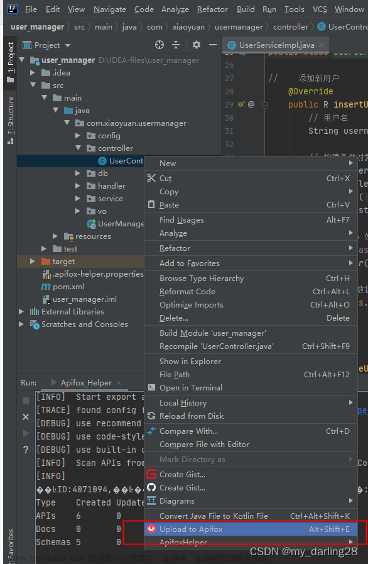Select Reformat Code in context menu

[x=251, y=292]
